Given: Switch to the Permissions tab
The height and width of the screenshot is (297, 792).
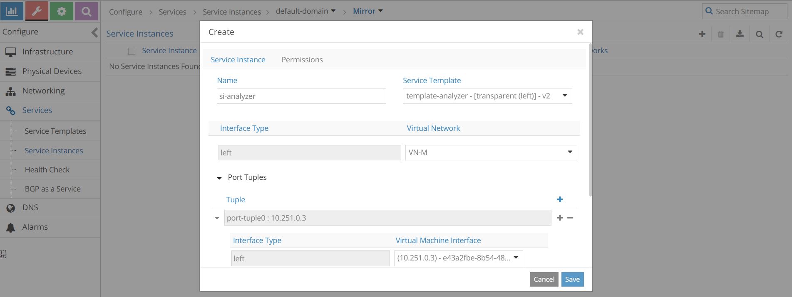Looking at the screenshot, I should (x=302, y=60).
